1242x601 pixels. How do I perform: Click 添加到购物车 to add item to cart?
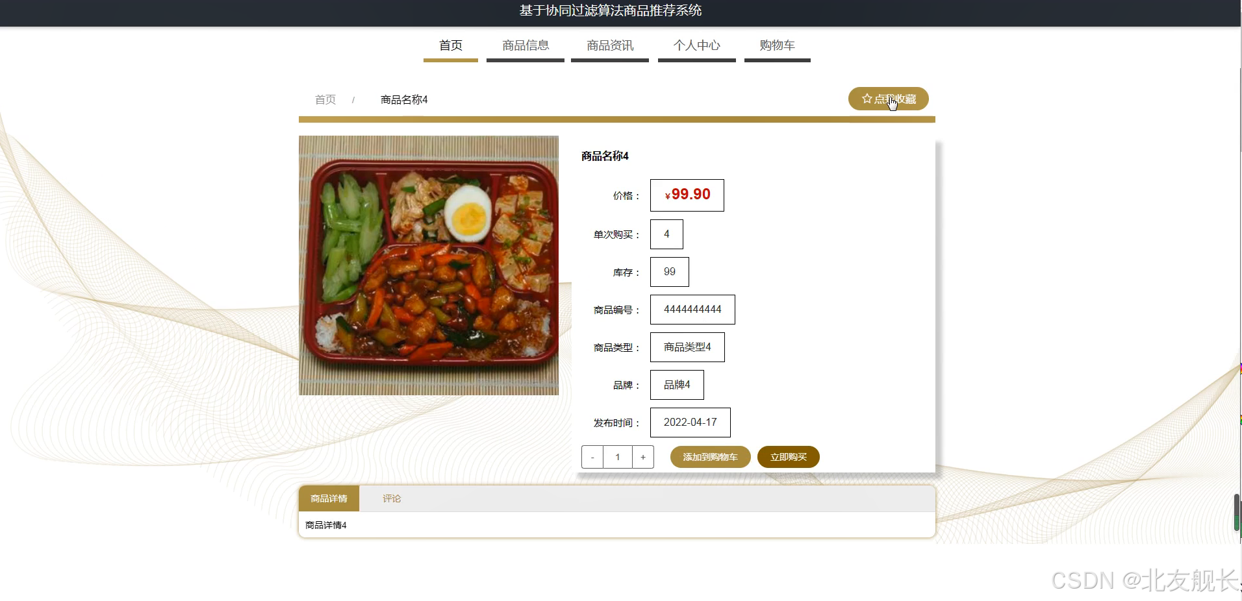click(x=710, y=456)
